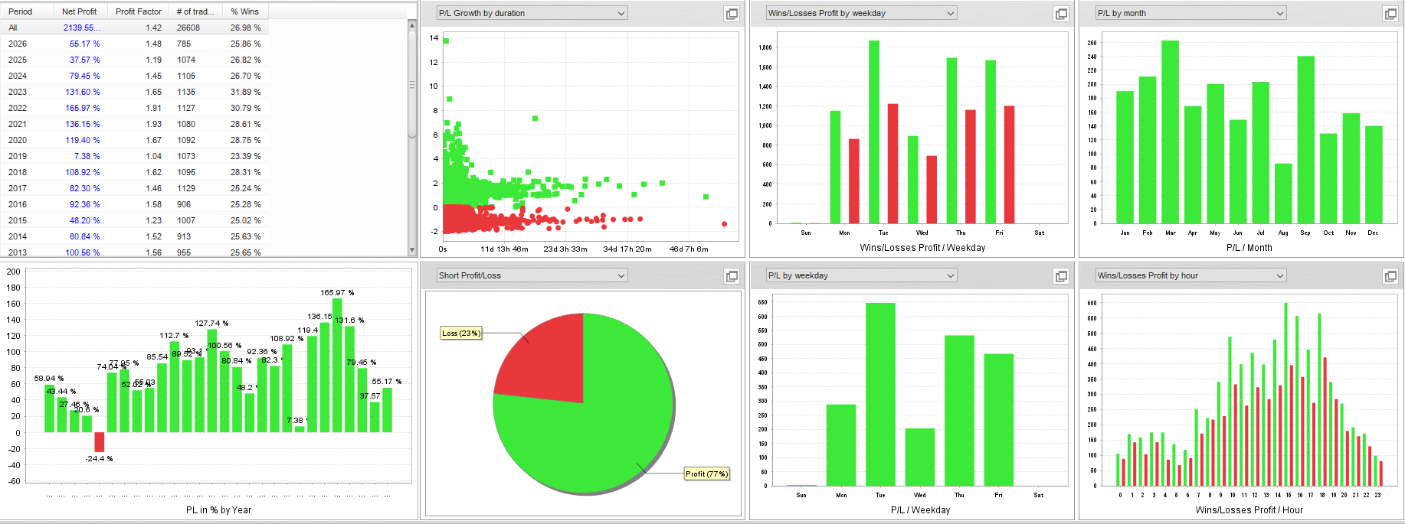Maximize the Wins/Losses Profit by weekday chart
Screen dimensions: 1405x524
click(x=1061, y=14)
